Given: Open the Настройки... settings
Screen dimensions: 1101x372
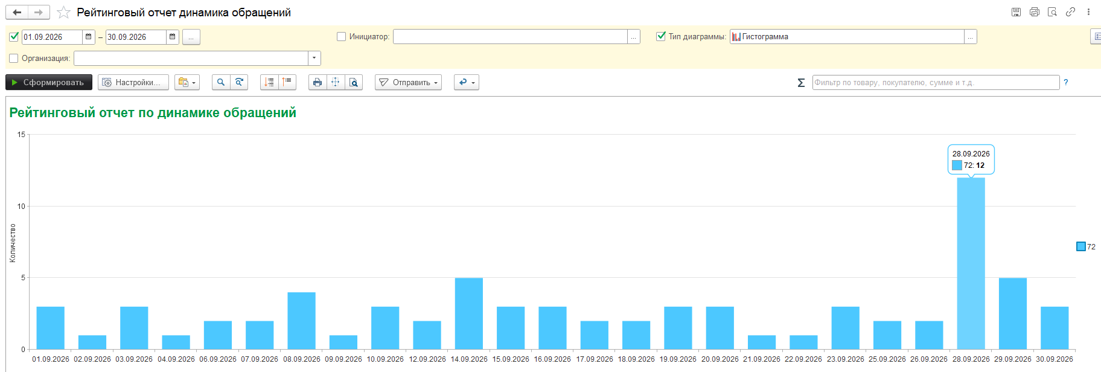Looking at the screenshot, I should click(x=133, y=82).
